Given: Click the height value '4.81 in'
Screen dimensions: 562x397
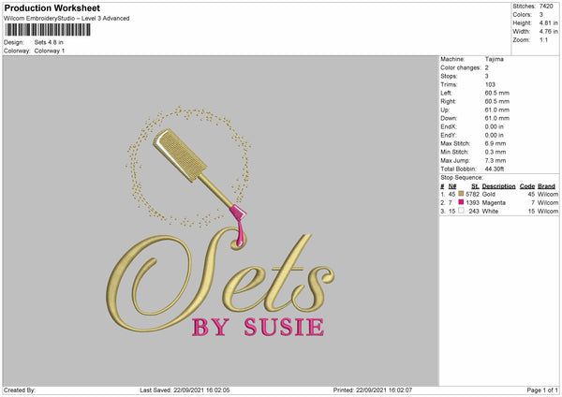Looking at the screenshot, I should tap(548, 22).
